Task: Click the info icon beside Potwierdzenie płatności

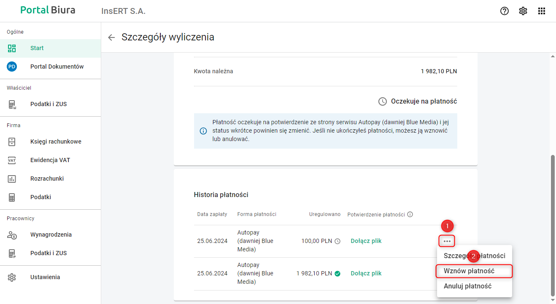Action: click(410, 214)
